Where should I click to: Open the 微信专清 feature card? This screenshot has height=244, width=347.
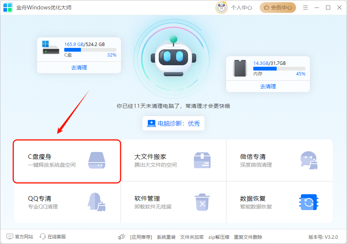tap(279, 160)
